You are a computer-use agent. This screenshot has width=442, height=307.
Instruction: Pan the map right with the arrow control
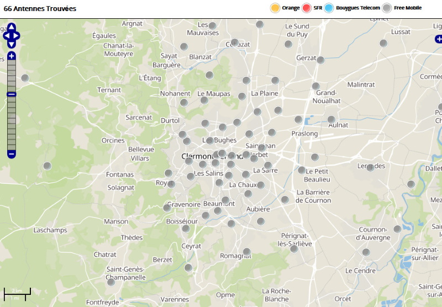pyautogui.click(x=18, y=36)
